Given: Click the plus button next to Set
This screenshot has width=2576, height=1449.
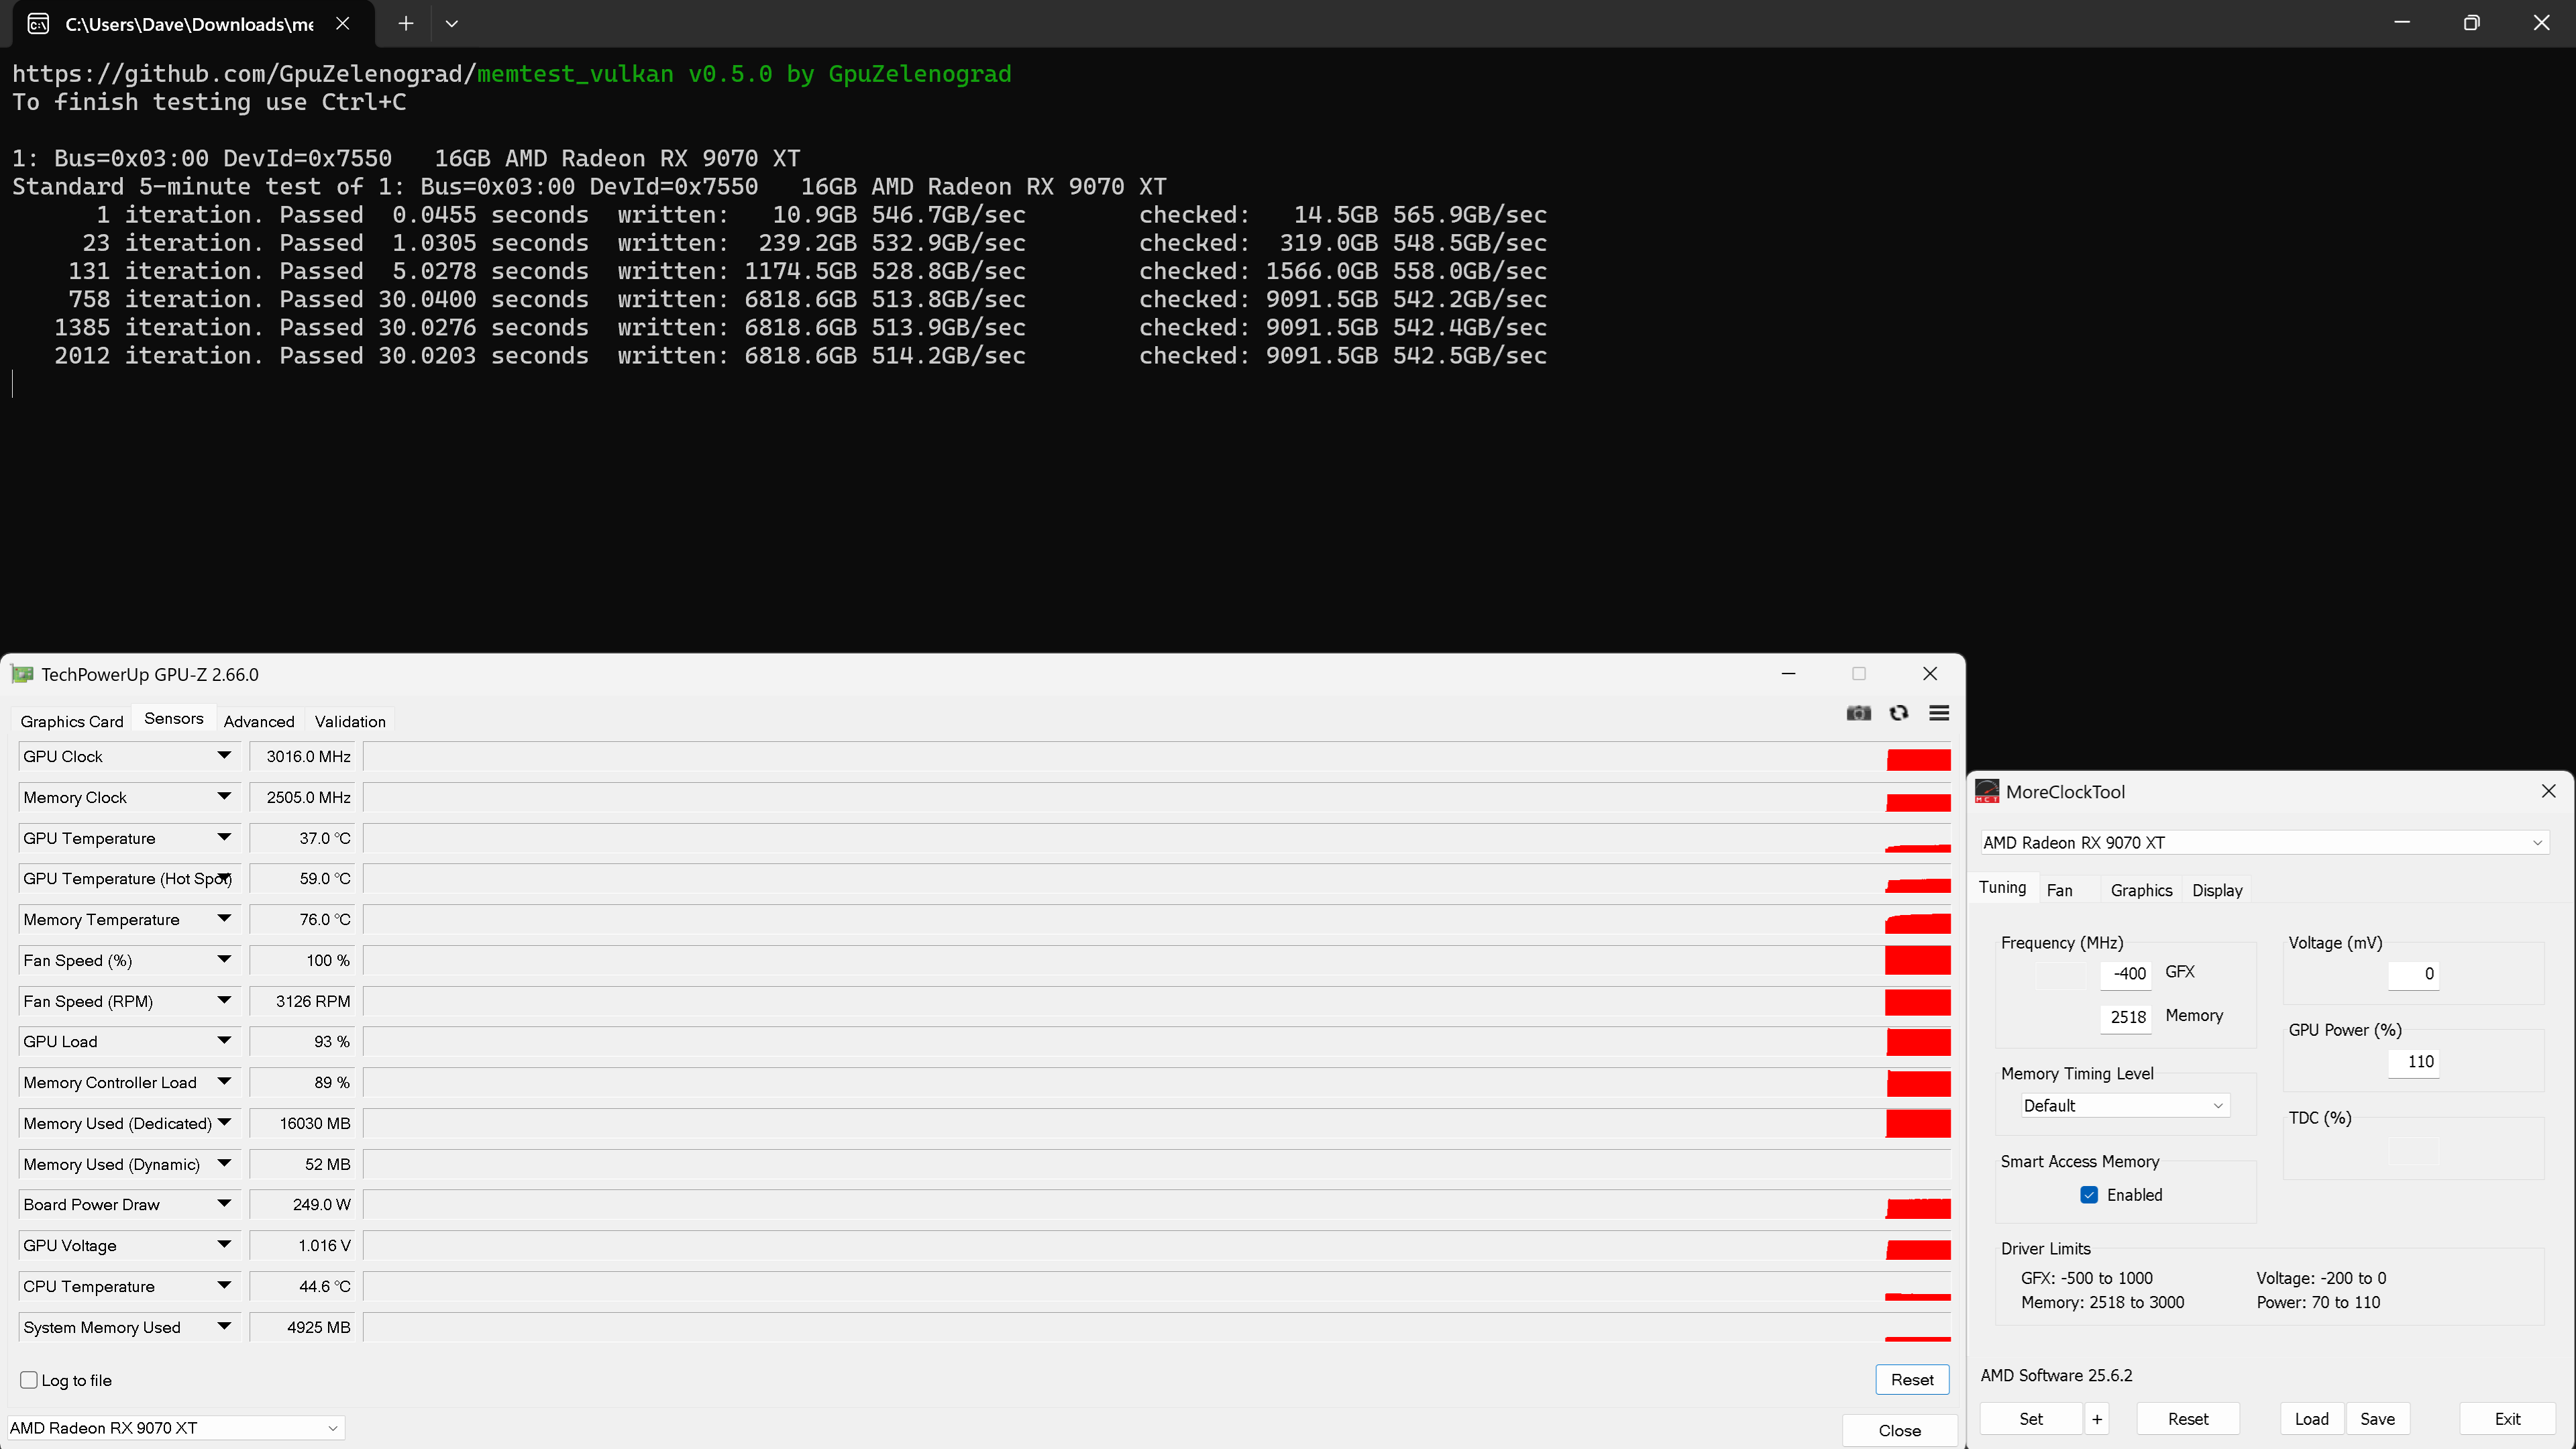Looking at the screenshot, I should pos(2097,1418).
